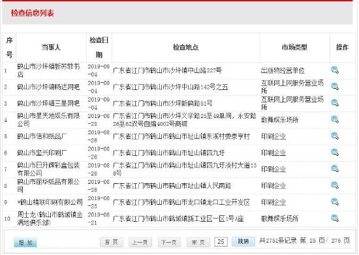The height and width of the screenshot is (255, 359).
Task: Click magnifier for 鹤山市坚兴印刷厂 row
Action: tap(335, 153)
